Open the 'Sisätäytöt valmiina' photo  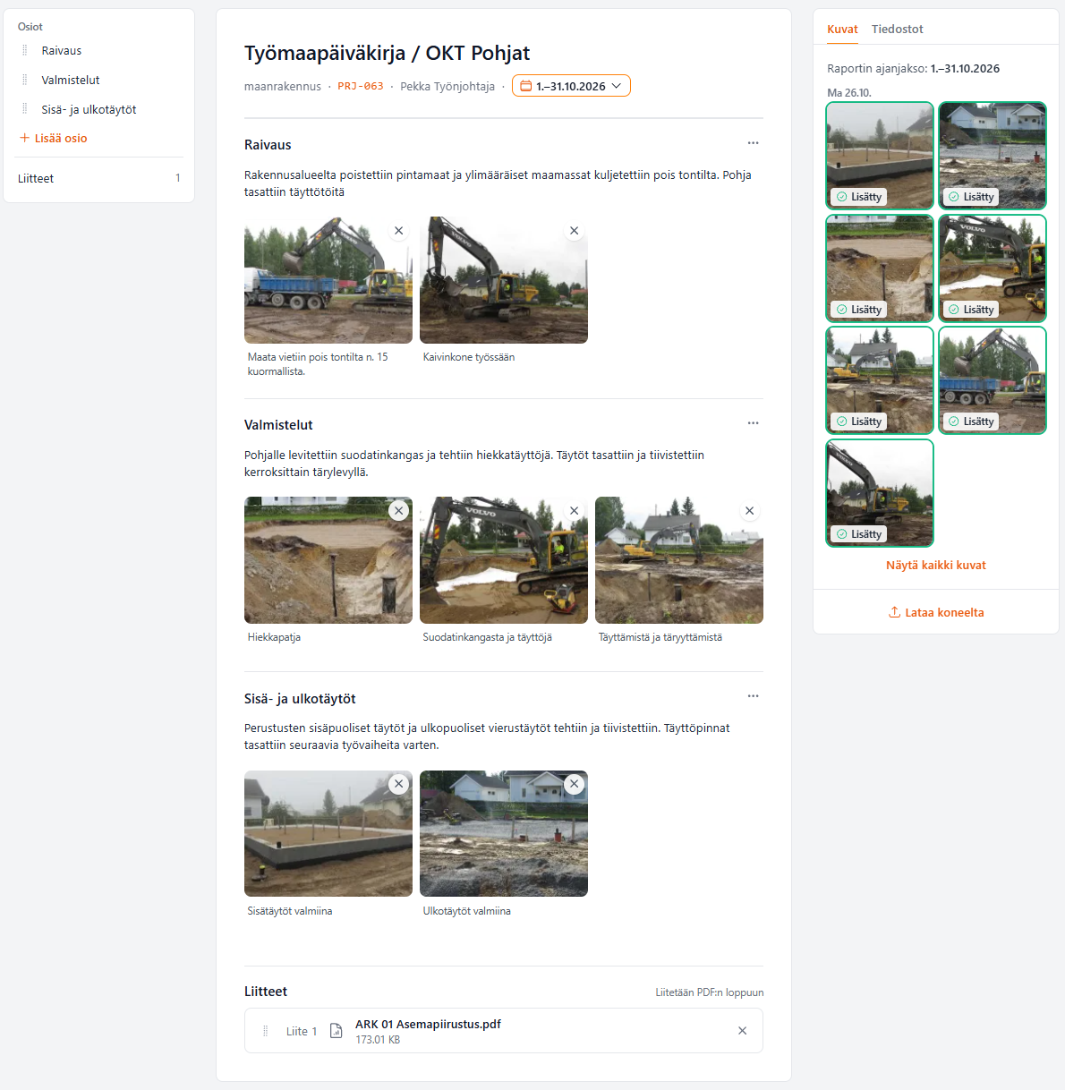(x=328, y=833)
